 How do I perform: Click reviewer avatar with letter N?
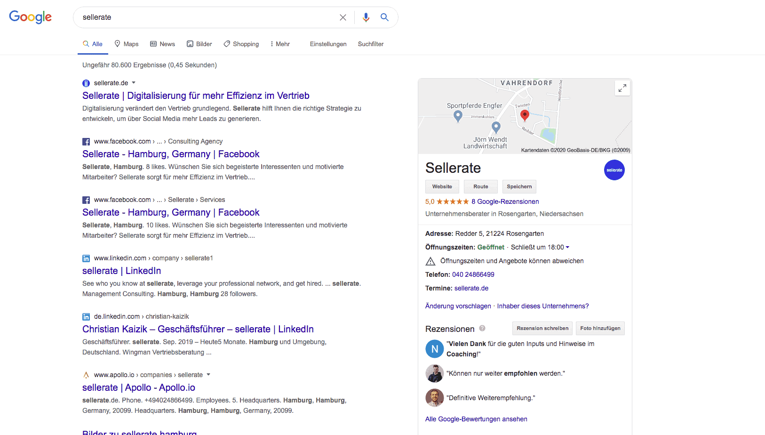(x=434, y=349)
